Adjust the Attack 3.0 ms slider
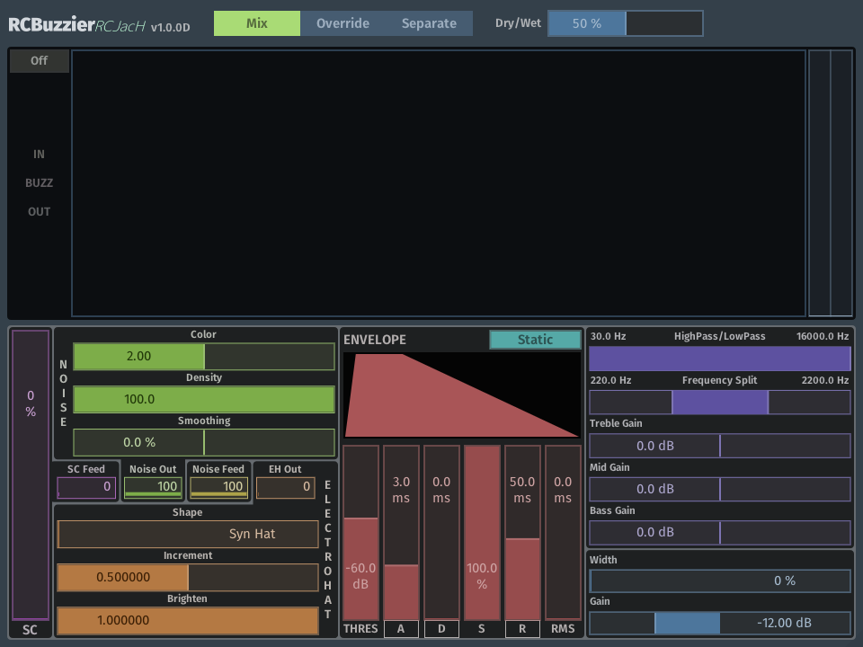The height and width of the screenshot is (647, 863). [401, 533]
